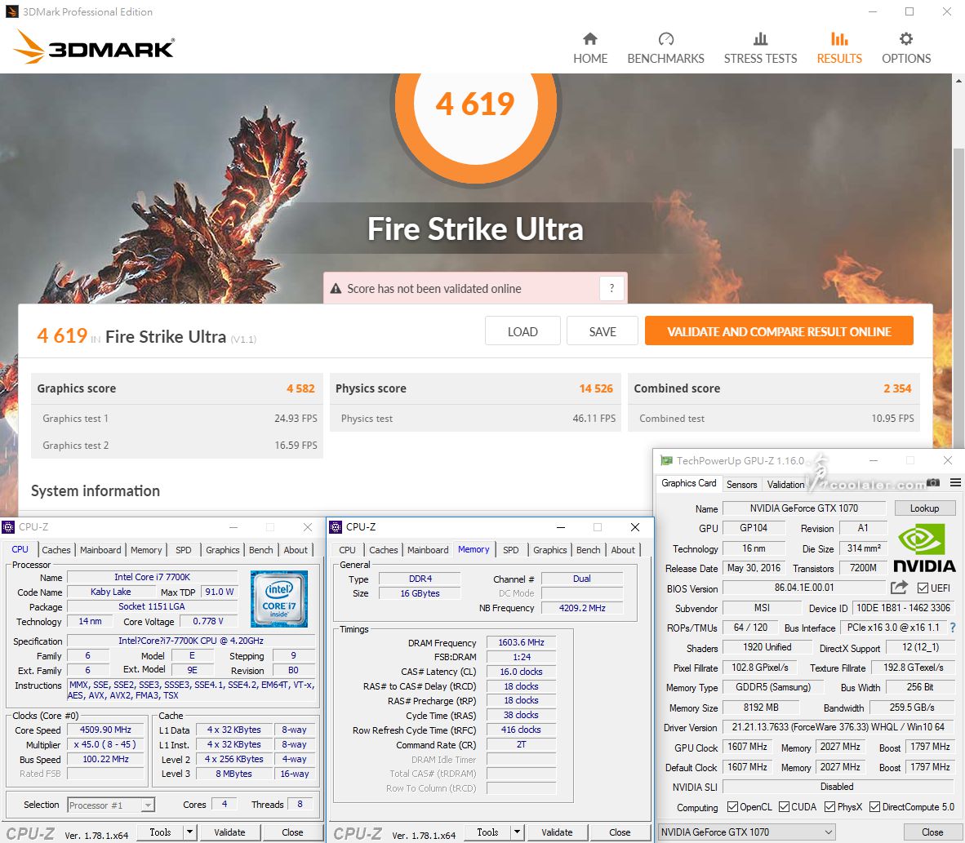Expand Tools dropdown arrow in left CPU-Z

click(189, 832)
